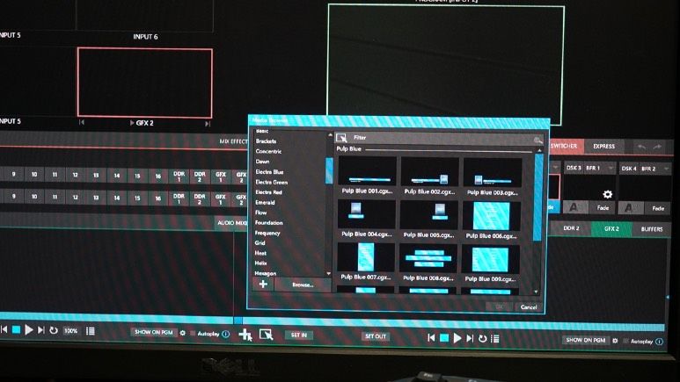Click the DSK 3 transition A icon
The height and width of the screenshot is (382, 680).
click(574, 207)
